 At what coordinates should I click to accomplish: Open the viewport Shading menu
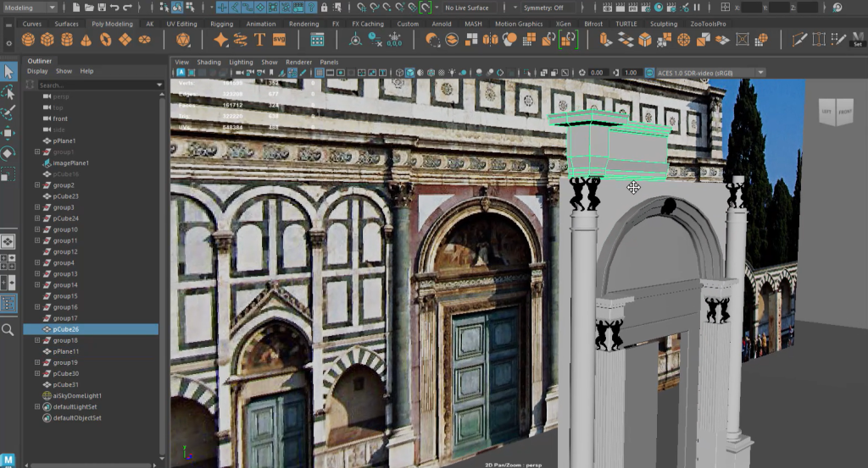(209, 62)
